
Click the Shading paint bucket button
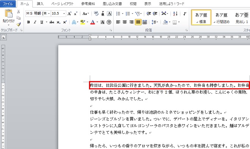coord(165,22)
